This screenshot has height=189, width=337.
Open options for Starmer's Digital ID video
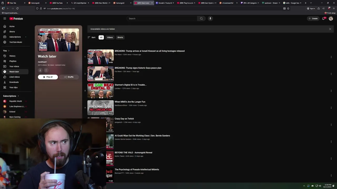pyautogui.click(x=331, y=91)
